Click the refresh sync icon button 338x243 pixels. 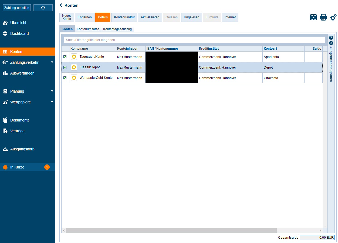click(x=43, y=8)
